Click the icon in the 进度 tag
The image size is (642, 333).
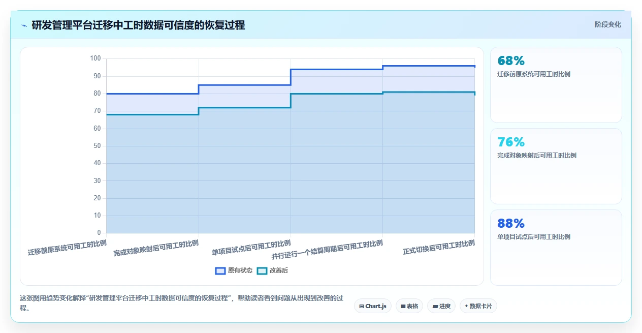435,306
